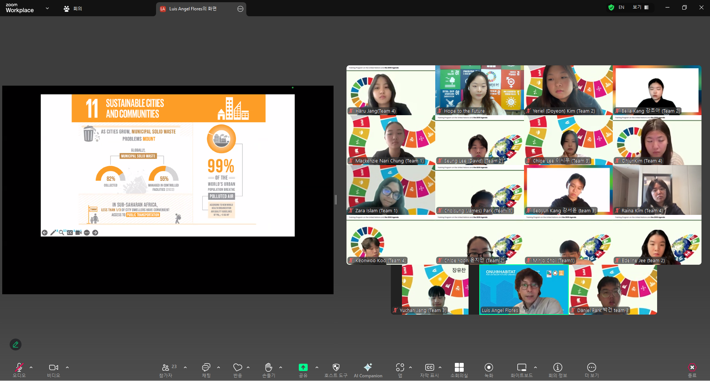Open Host Tools (호스트 도구) shield icon
The image size is (710, 381).
coord(336,367)
